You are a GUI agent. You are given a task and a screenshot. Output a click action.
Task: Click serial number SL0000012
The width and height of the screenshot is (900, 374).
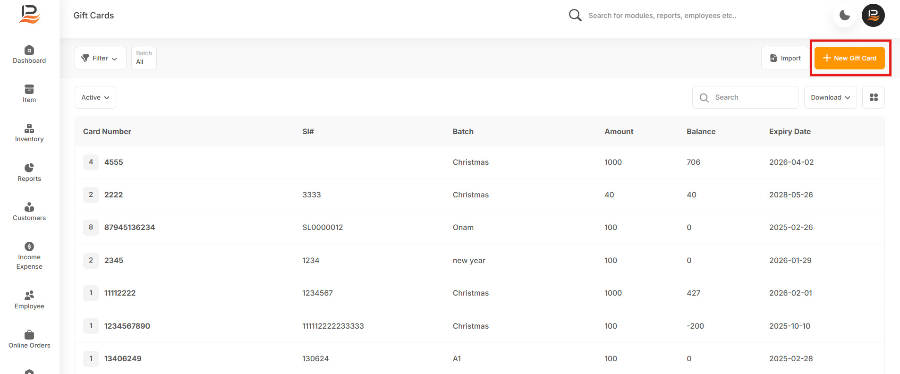tap(323, 227)
